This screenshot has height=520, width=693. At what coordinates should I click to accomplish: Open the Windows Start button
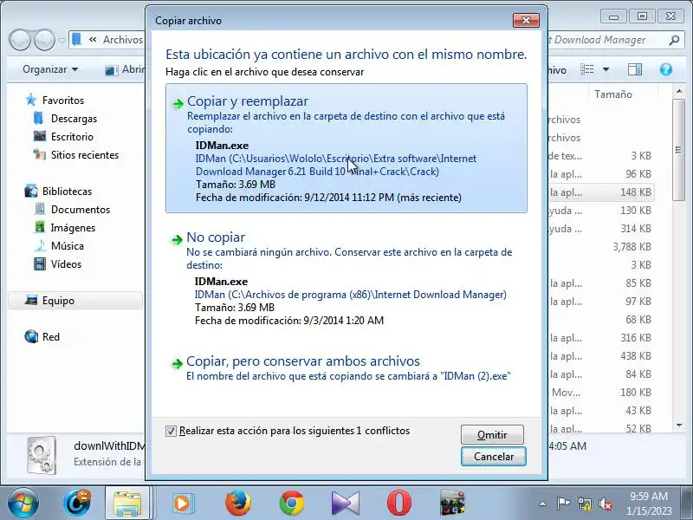point(23,504)
